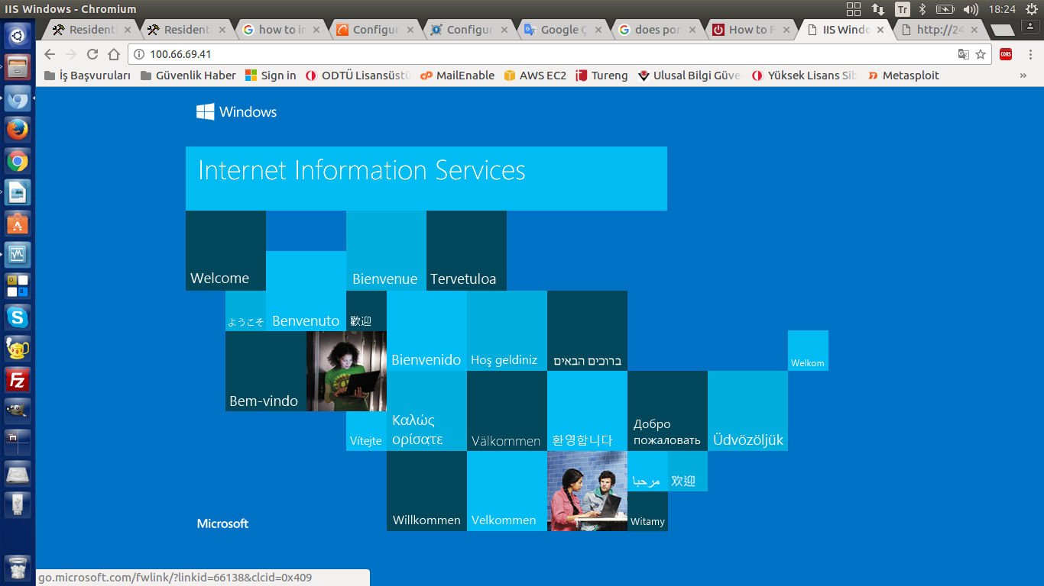Click the CORS extension icon
The width and height of the screenshot is (1044, 586).
tap(1006, 54)
